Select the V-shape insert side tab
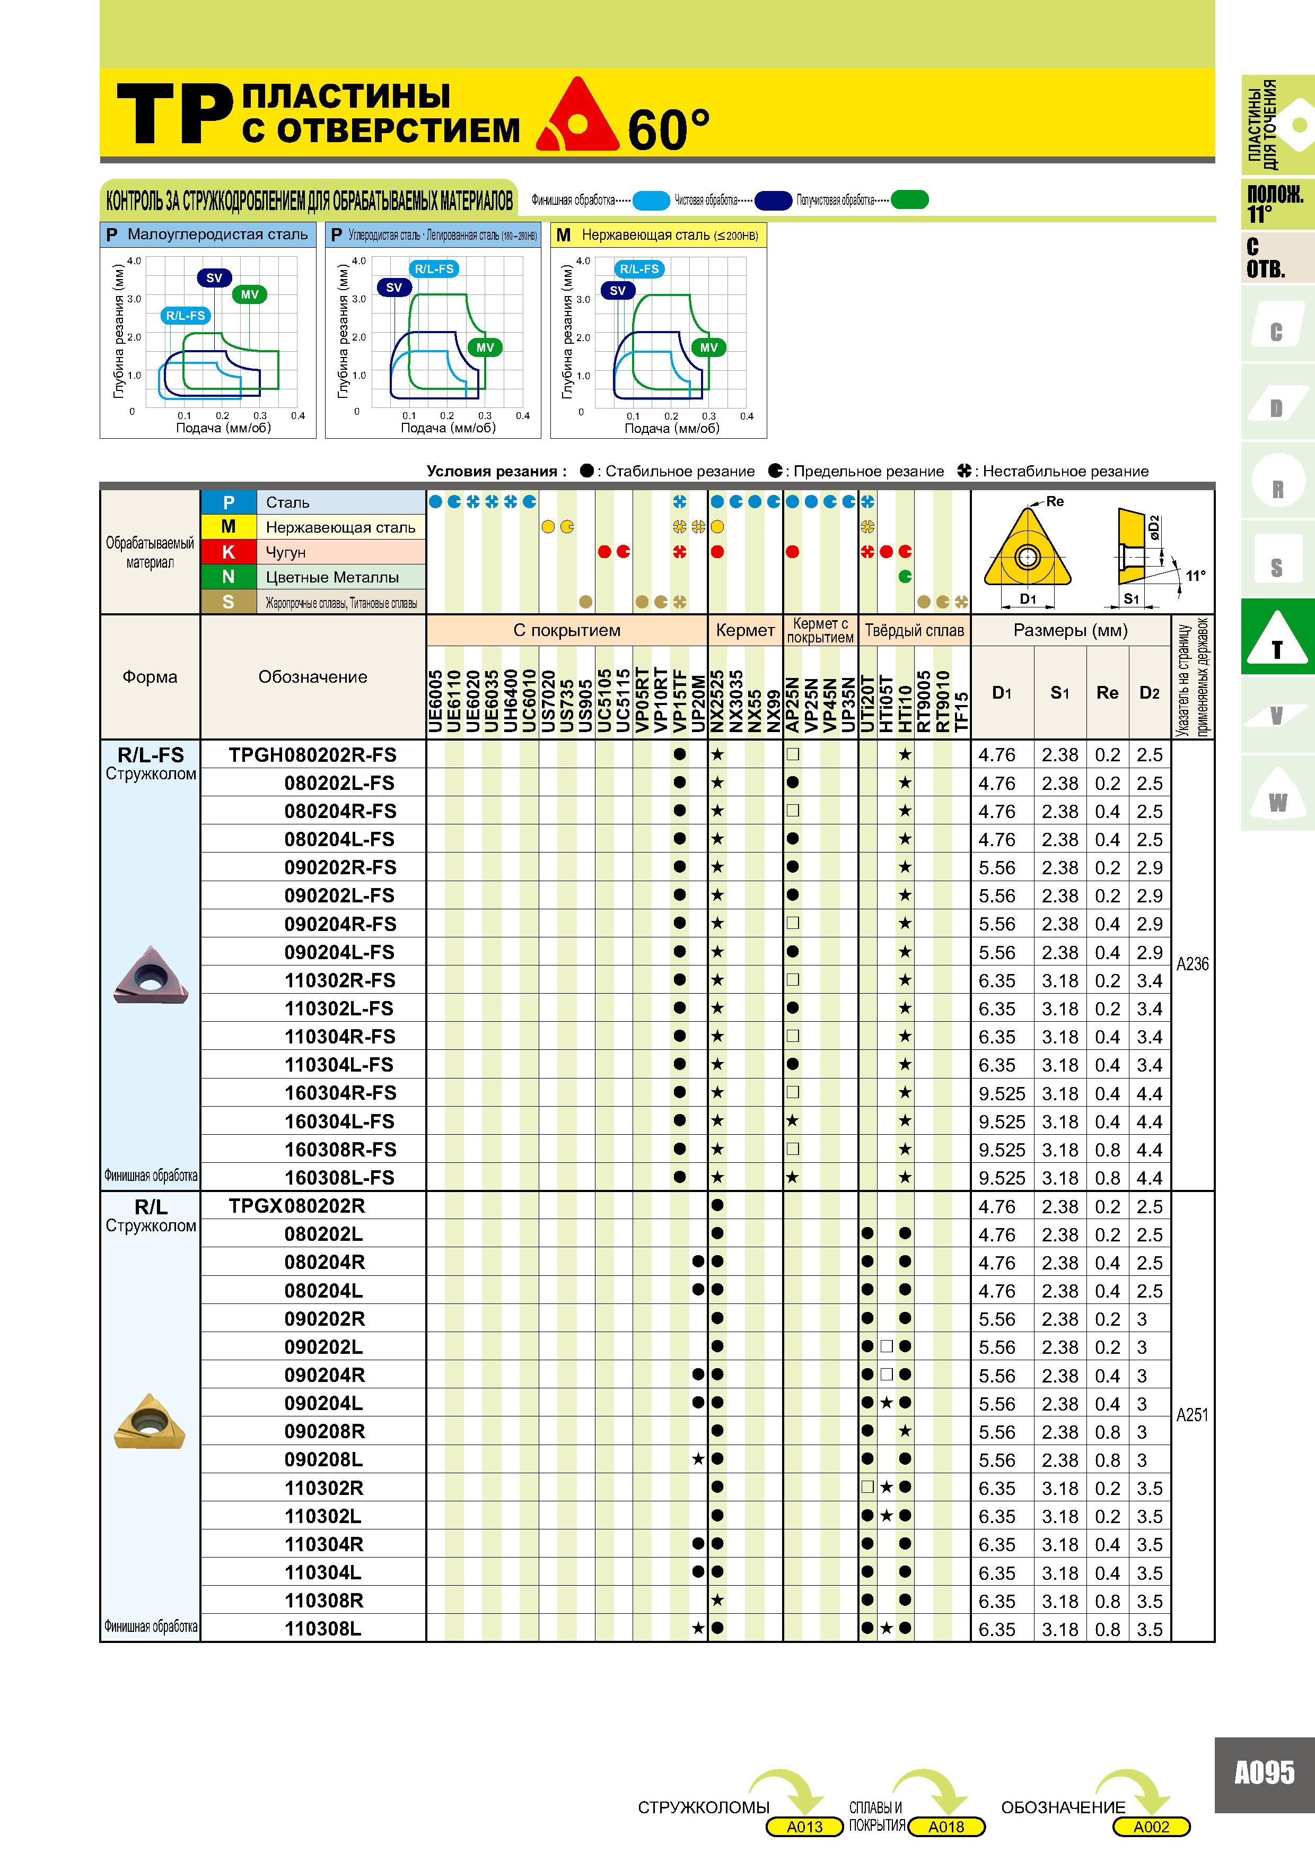Screen dimensions: 1315x1861 1277,715
